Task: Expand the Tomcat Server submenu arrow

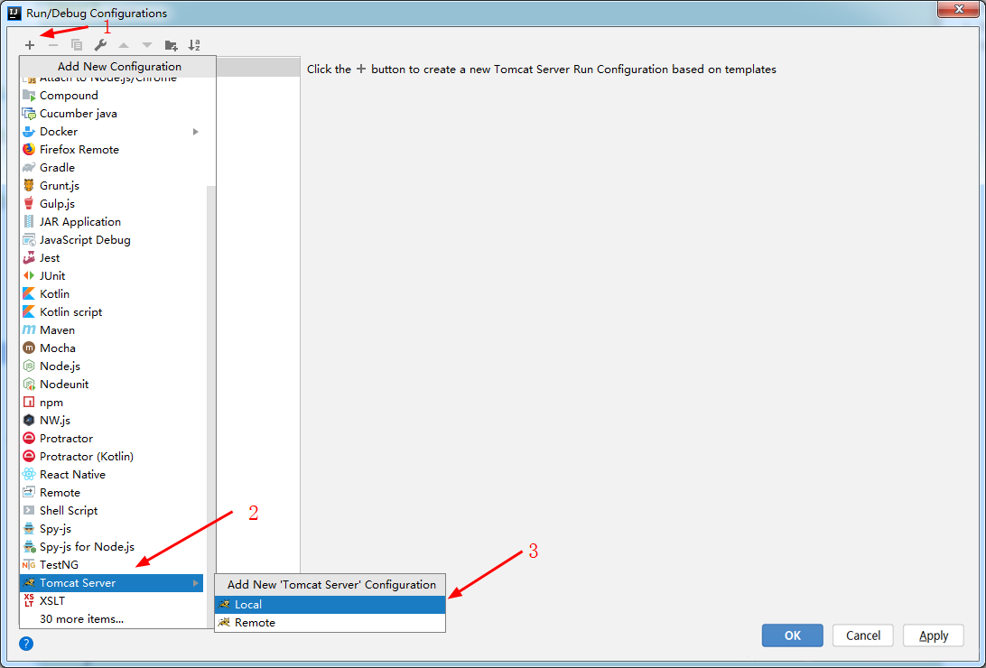Action: point(196,583)
